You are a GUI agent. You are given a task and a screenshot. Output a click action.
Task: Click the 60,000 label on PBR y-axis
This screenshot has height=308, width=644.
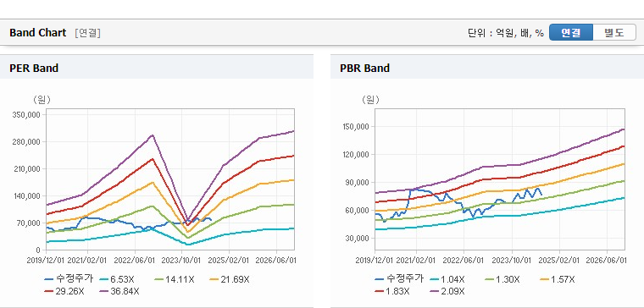[358, 211]
